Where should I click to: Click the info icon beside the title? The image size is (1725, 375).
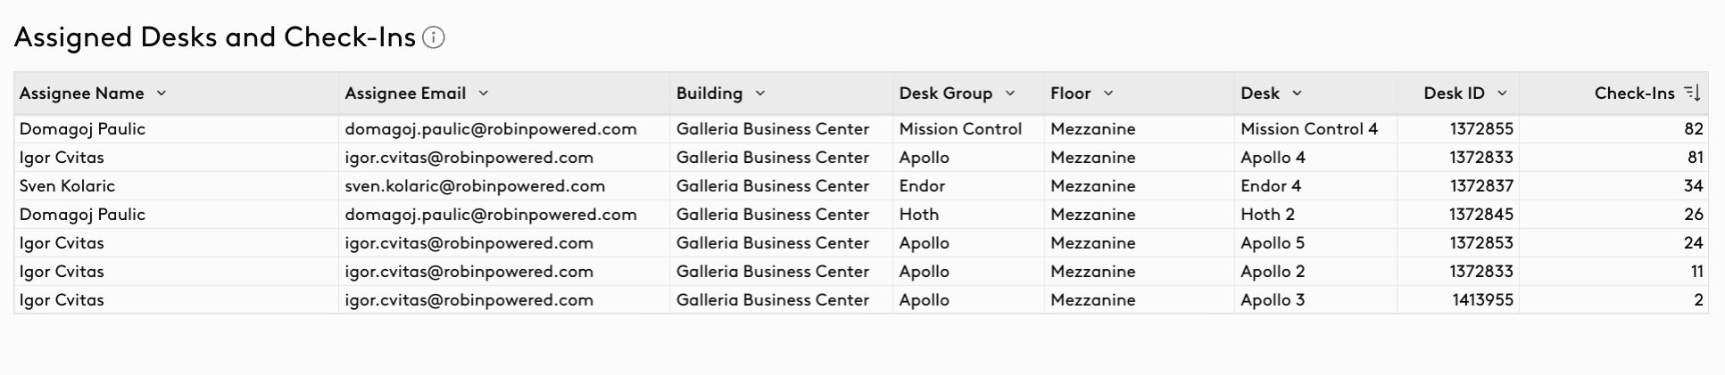coord(434,37)
